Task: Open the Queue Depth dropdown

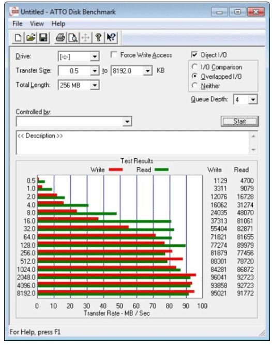Action: (x=253, y=100)
